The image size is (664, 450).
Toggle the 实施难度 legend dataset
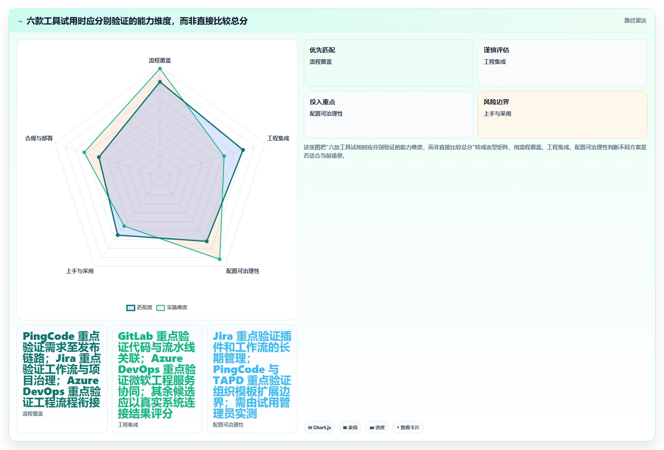(172, 308)
